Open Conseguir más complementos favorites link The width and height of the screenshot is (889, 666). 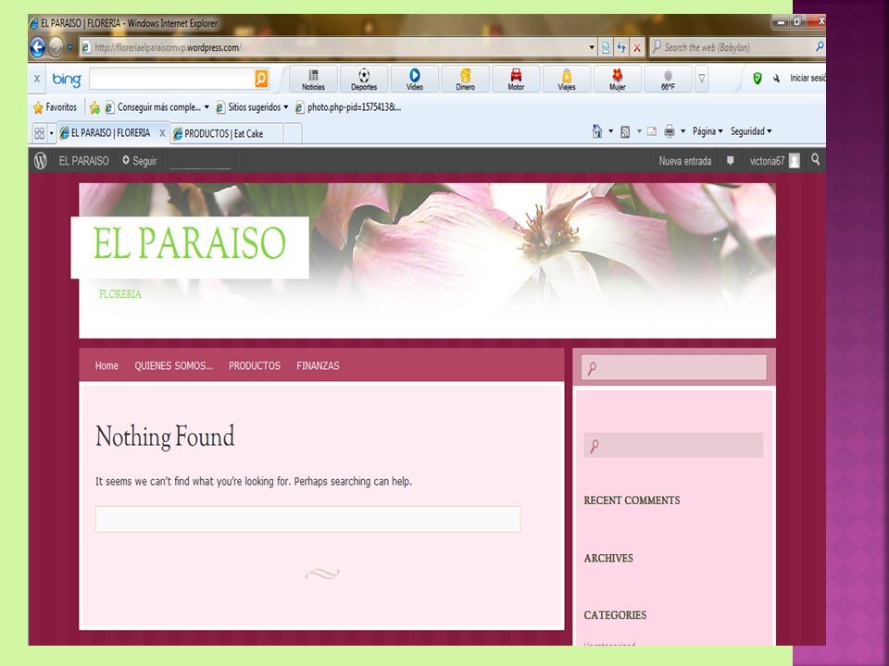click(x=157, y=107)
